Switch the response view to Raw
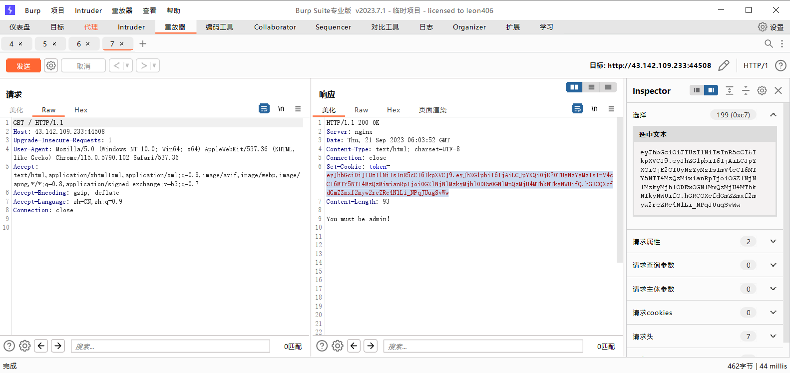The width and height of the screenshot is (790, 373). (x=361, y=110)
